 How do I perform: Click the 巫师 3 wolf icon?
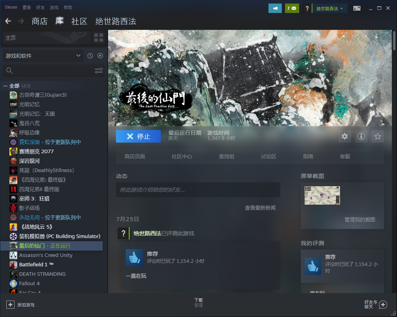pos(13,199)
